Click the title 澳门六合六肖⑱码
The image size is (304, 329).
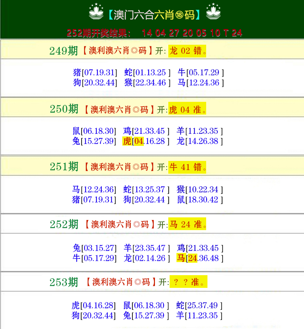pyautogui.click(x=154, y=15)
